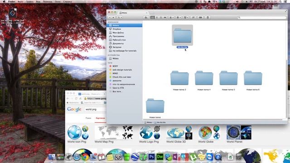Open Справка menu in the menu bar
The height and width of the screenshot is (163, 290).
point(68,1)
